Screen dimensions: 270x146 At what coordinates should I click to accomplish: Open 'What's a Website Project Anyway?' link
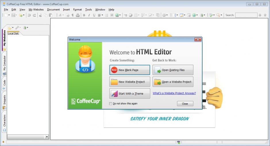click(x=174, y=93)
